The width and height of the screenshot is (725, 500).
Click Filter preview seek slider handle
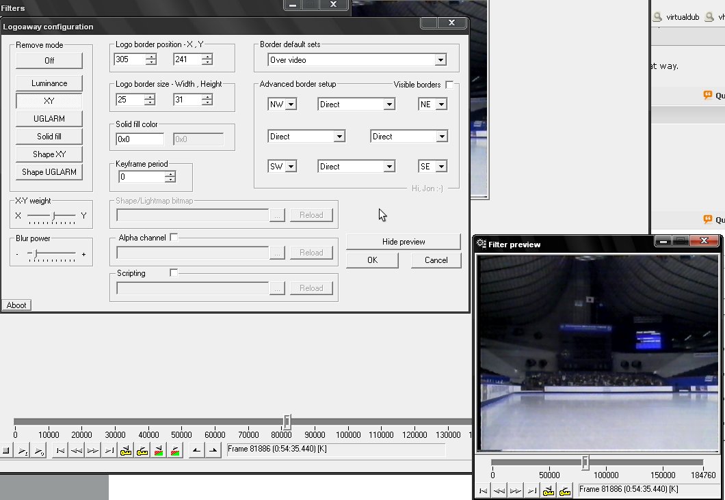click(585, 462)
